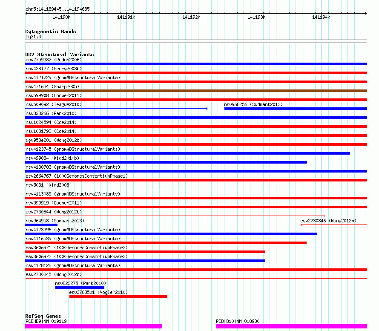Open the nsv509092 (Teague2010) label
The height and width of the screenshot is (331, 379).
click(54, 104)
